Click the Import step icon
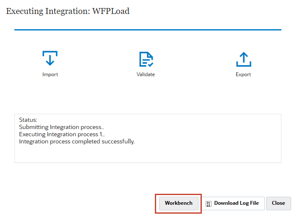Screen dimensions: 300x220 50,59
